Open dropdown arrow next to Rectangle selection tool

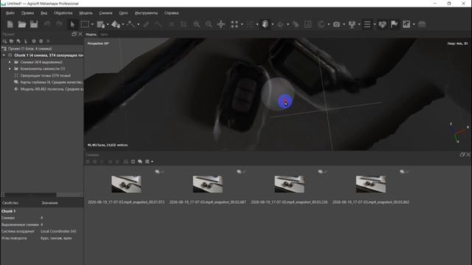(92, 24)
